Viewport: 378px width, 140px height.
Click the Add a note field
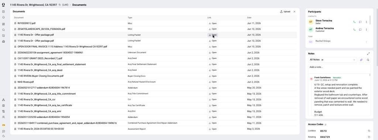[x=339, y=67]
